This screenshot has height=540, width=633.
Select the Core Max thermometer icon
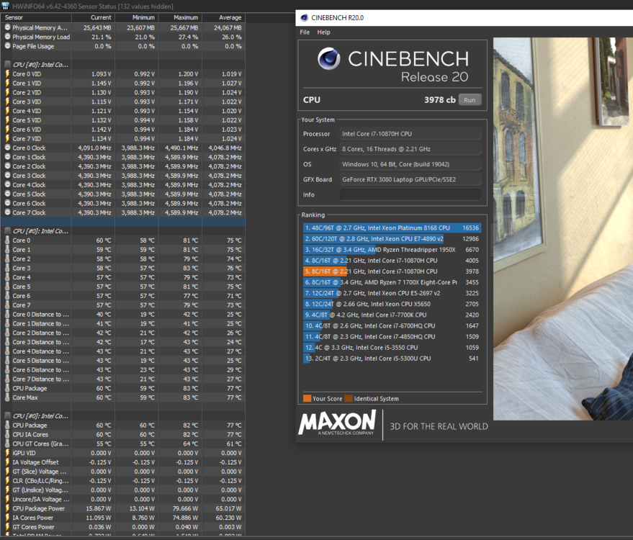point(7,397)
